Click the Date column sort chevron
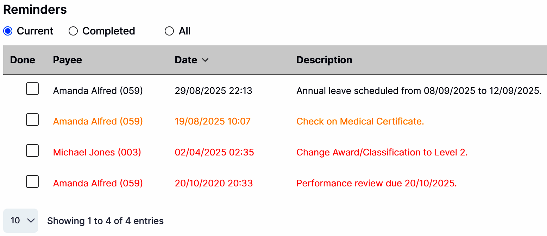547x236 pixels. (x=205, y=60)
